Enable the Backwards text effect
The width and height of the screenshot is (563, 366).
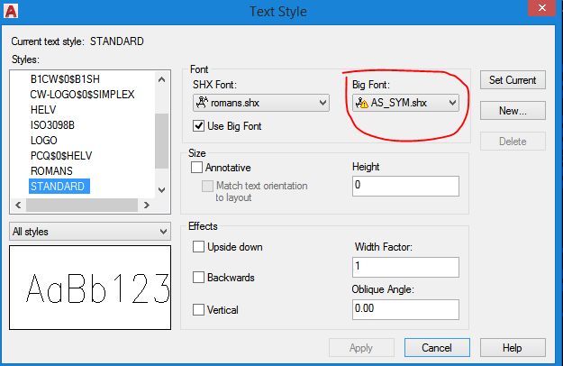click(x=199, y=278)
